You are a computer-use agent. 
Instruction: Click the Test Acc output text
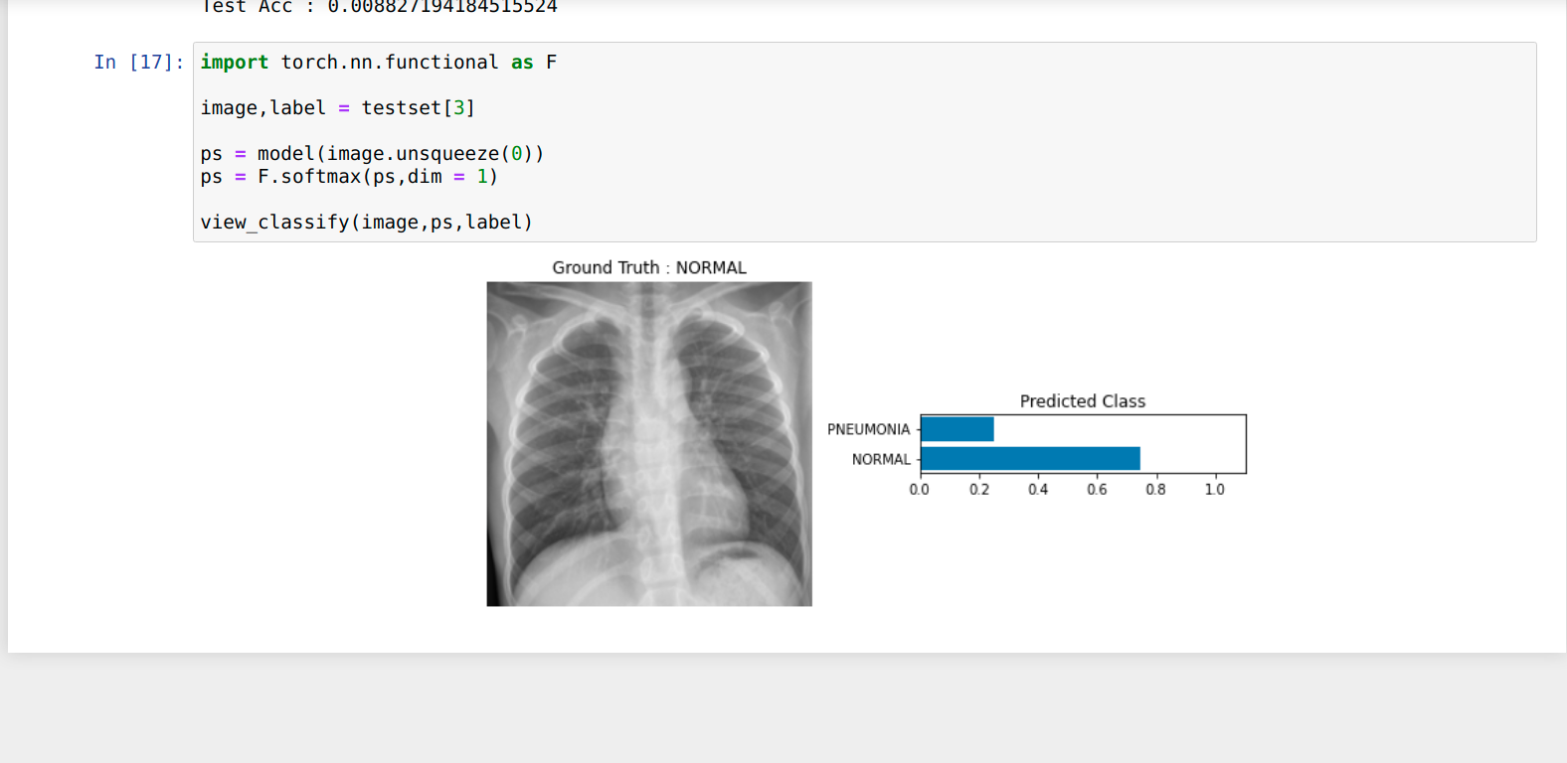[378, 7]
